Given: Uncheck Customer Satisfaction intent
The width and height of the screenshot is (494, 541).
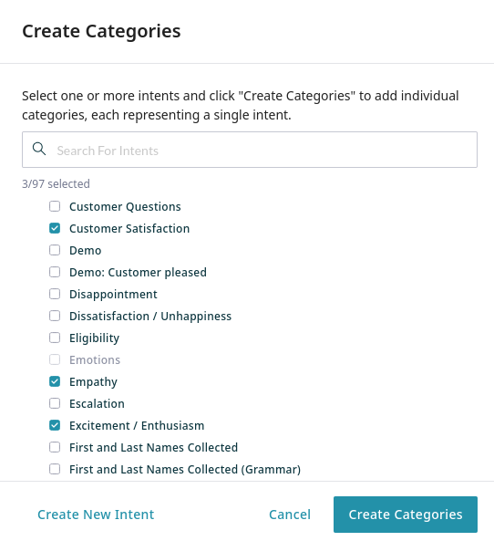Looking at the screenshot, I should (x=55, y=228).
